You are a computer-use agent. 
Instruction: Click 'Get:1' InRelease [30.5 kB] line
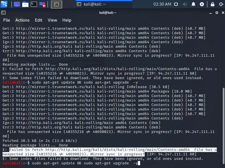[x=86, y=87]
